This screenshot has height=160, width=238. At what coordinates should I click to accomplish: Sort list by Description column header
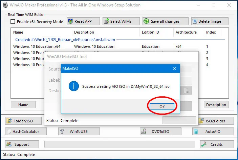pos(106,32)
